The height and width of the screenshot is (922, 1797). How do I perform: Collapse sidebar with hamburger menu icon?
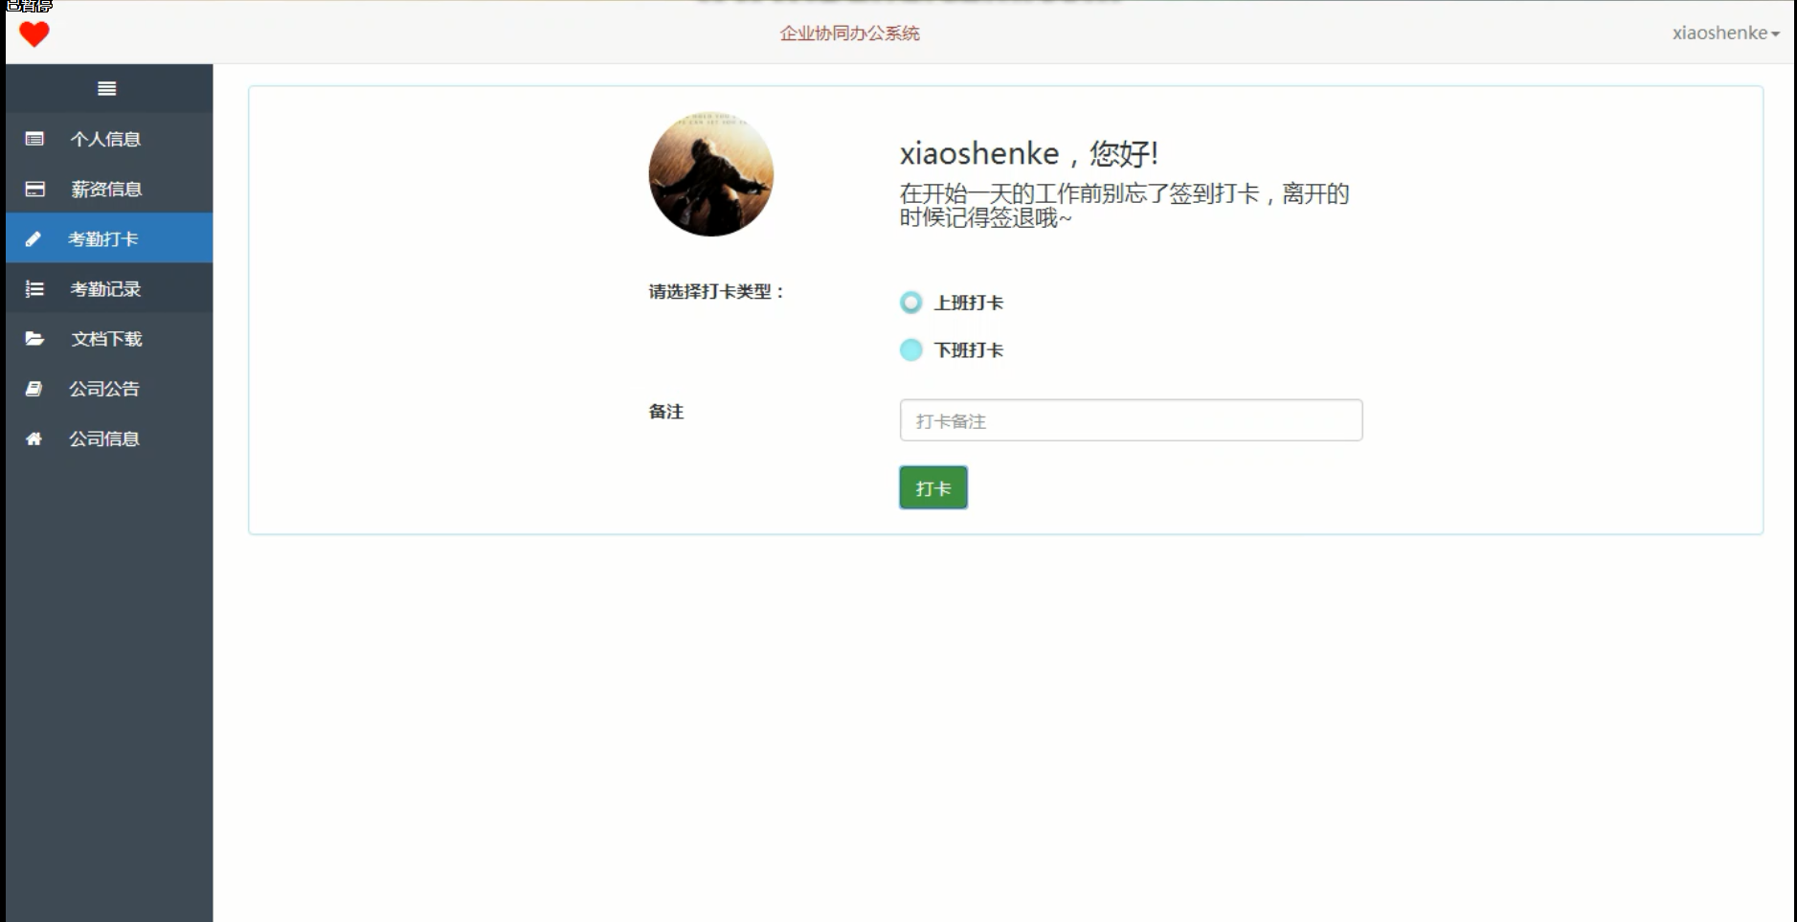pyautogui.click(x=107, y=88)
